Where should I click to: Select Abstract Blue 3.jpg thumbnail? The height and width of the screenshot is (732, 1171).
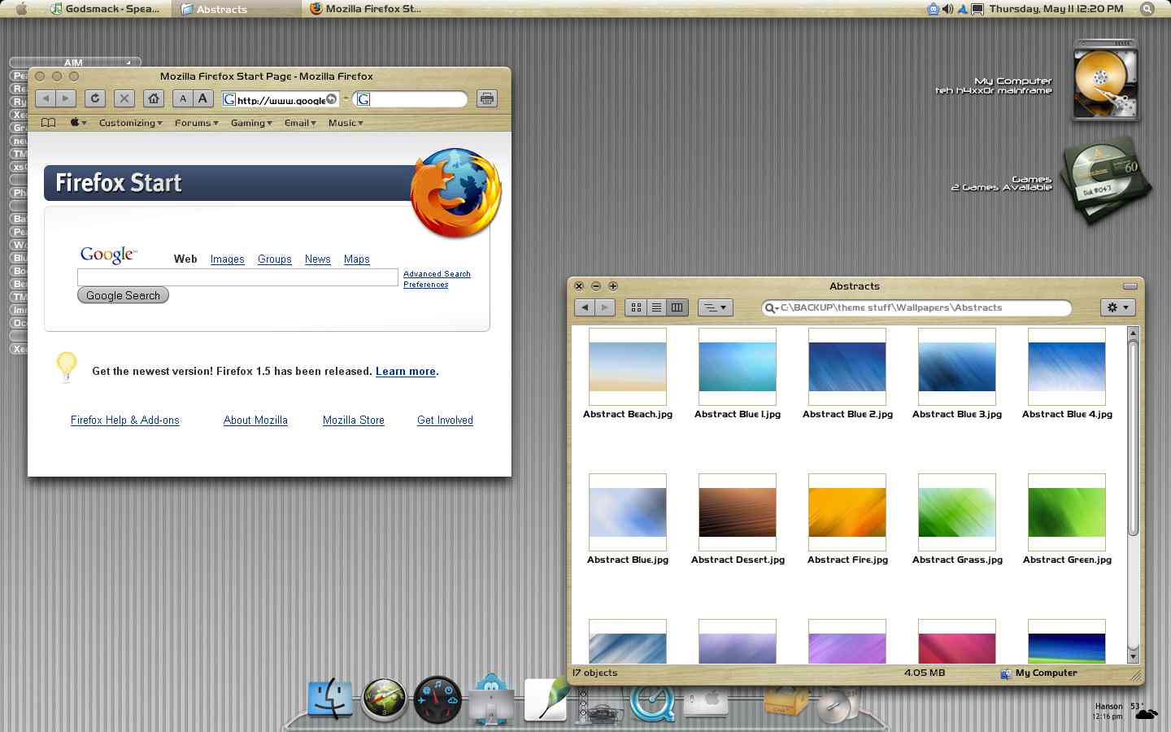point(957,367)
